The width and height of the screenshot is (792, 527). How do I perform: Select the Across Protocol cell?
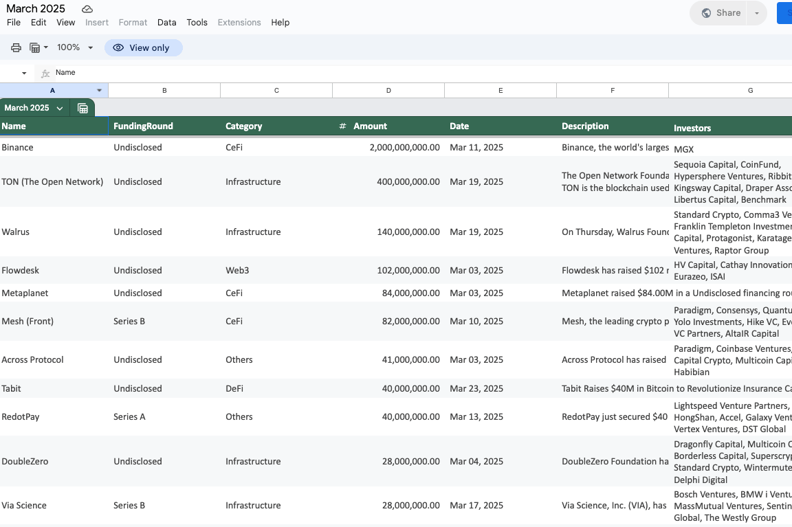pos(54,359)
